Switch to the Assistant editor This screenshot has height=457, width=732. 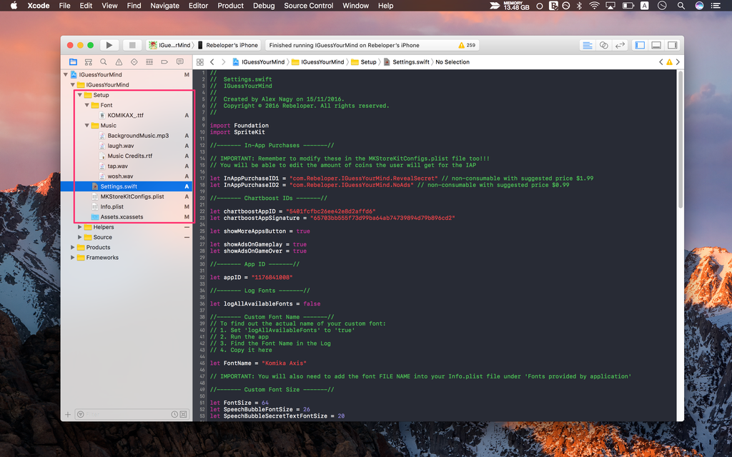pos(604,45)
